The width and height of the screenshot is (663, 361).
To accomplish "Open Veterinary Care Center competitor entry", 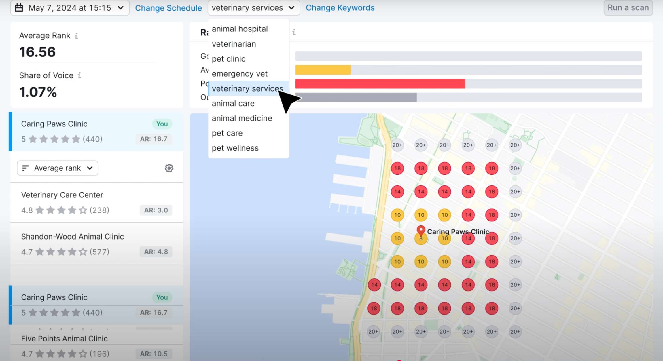I will tap(97, 202).
